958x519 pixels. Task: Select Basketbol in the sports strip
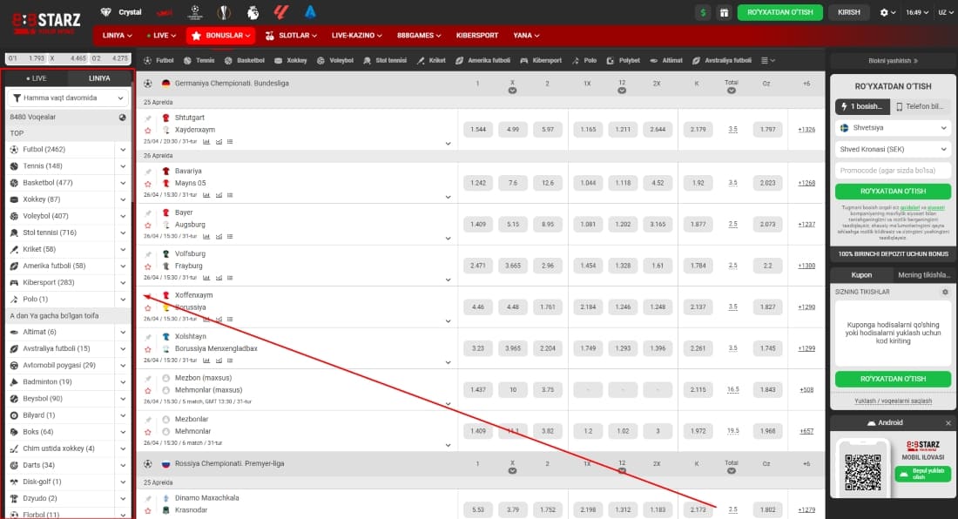pyautogui.click(x=245, y=60)
